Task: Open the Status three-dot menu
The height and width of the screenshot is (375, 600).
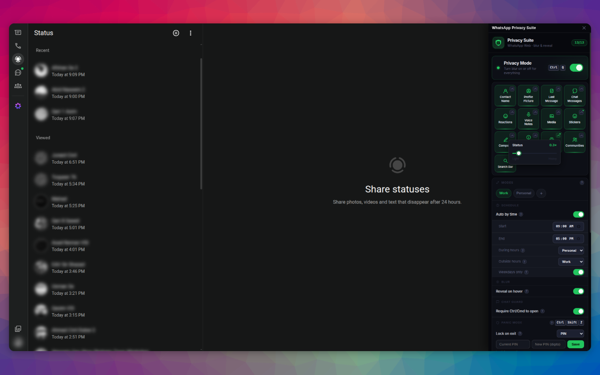Action: (x=190, y=33)
